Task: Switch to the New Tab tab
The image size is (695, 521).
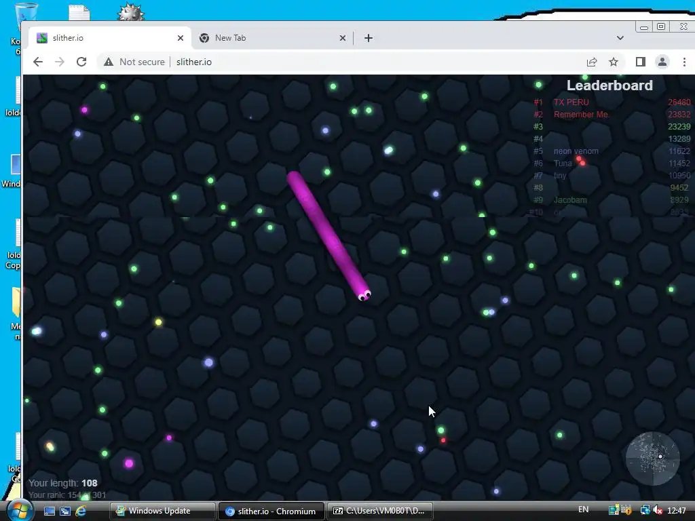Action: pos(272,38)
